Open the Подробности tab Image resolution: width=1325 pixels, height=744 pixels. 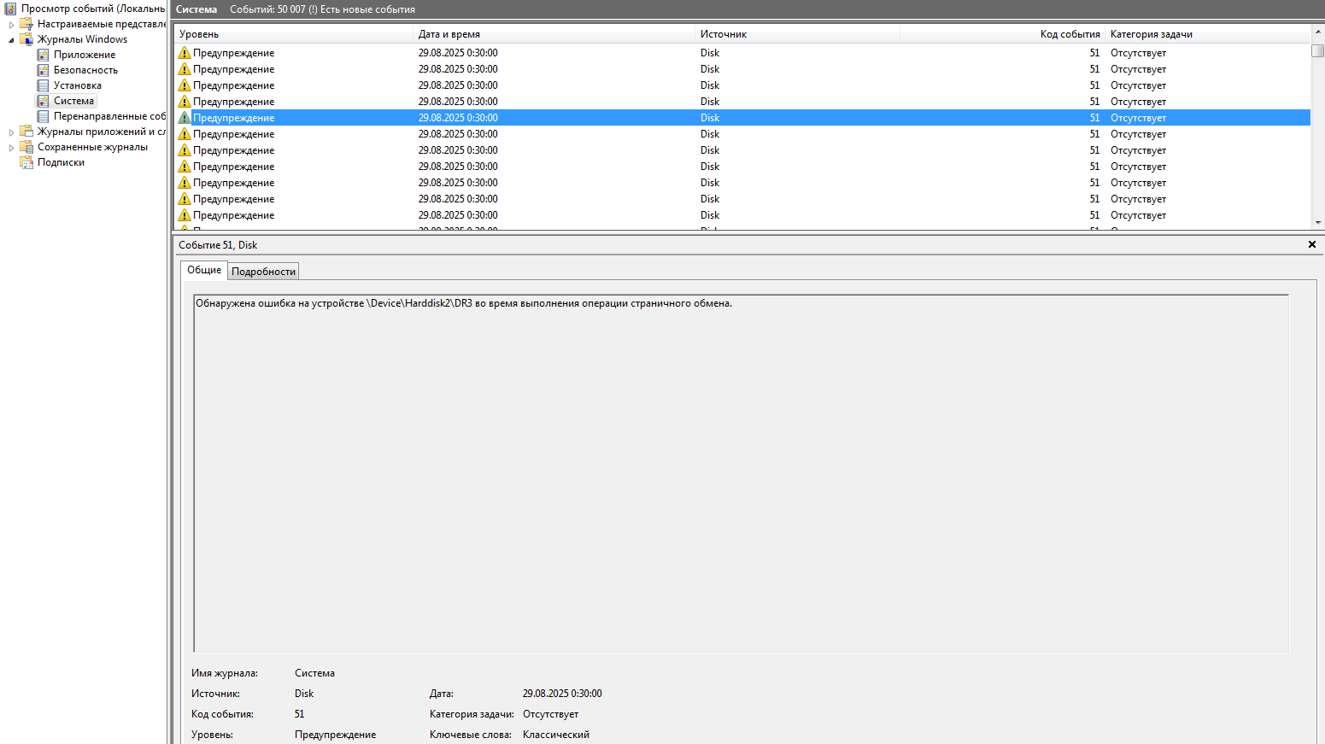pyautogui.click(x=263, y=272)
